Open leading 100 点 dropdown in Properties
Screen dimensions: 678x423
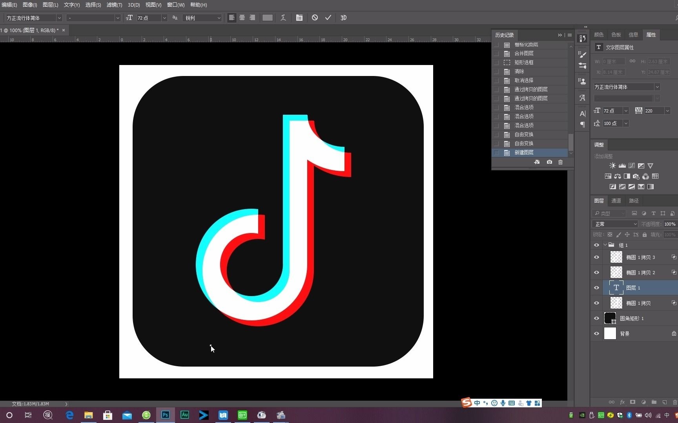click(x=626, y=123)
